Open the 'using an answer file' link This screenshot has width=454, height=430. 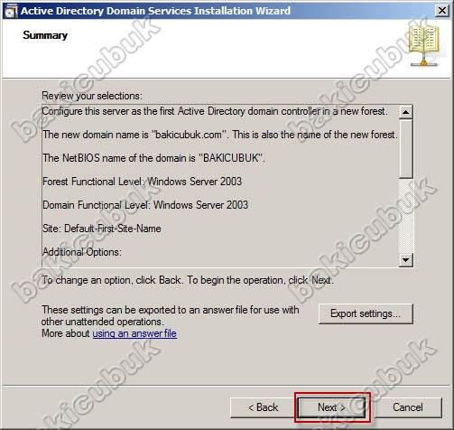134,333
